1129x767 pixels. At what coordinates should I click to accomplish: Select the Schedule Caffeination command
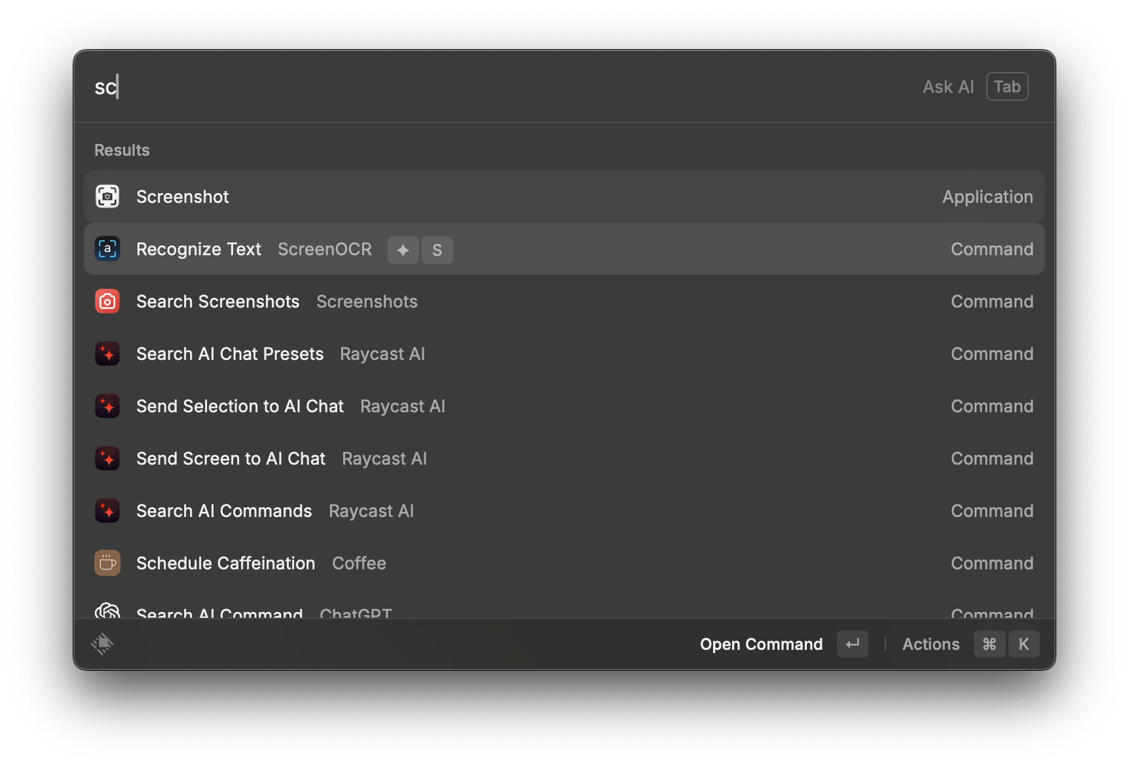point(564,563)
